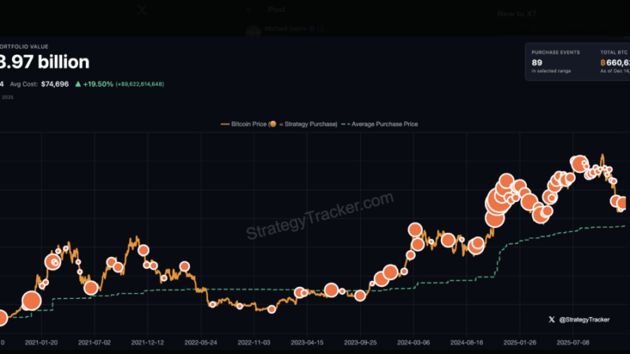Image resolution: width=630 pixels, height=354 pixels.
Task: Click the Strategy Purchase legend label
Action: [x=310, y=124]
